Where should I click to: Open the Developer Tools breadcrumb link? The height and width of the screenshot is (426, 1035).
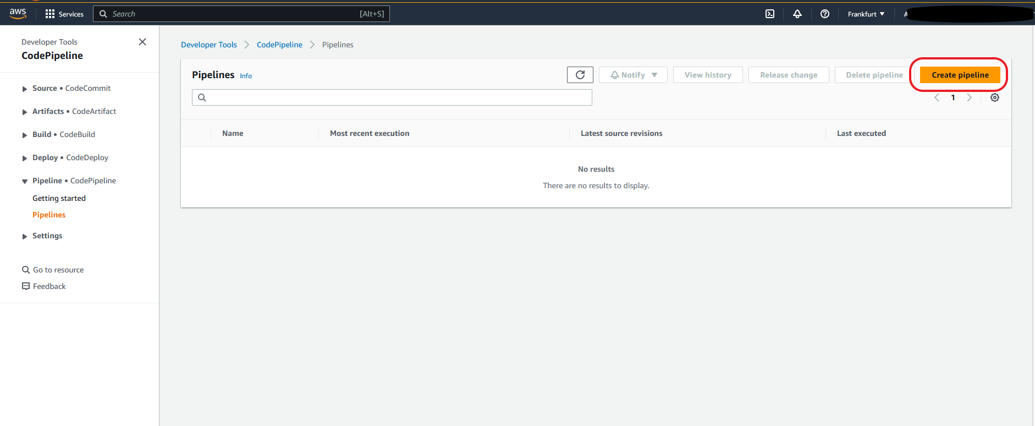[209, 45]
